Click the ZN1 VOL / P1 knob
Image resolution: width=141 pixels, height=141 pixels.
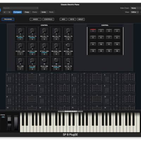click(20, 31)
